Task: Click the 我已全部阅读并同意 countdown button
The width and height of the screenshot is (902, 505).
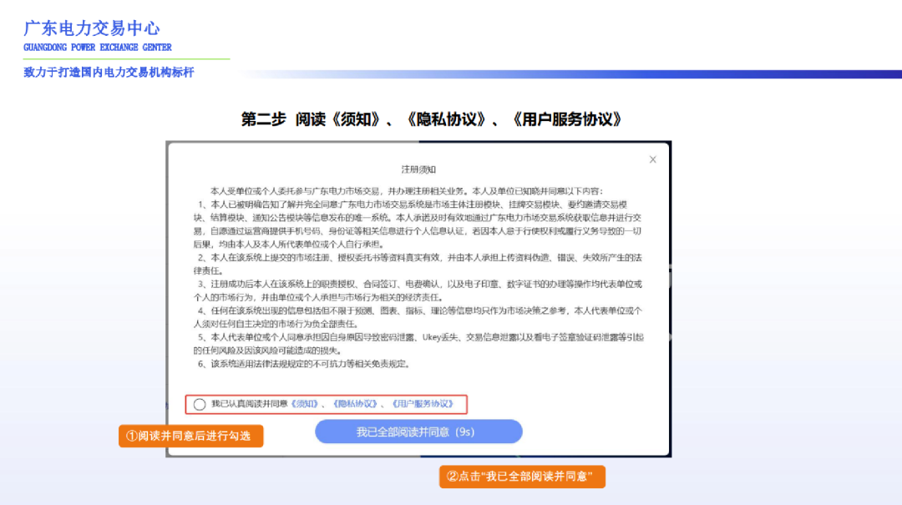Action: coord(418,431)
